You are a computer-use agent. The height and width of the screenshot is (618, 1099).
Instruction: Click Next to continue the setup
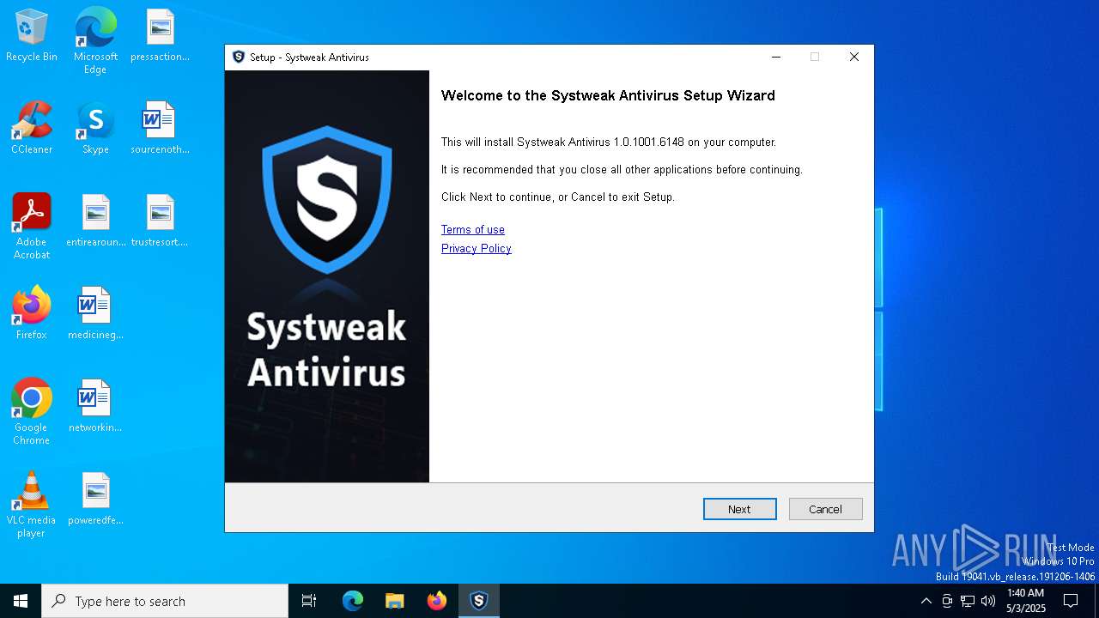[739, 509]
